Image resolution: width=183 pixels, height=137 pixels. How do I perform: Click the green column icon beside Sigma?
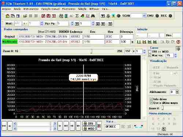[66, 16]
